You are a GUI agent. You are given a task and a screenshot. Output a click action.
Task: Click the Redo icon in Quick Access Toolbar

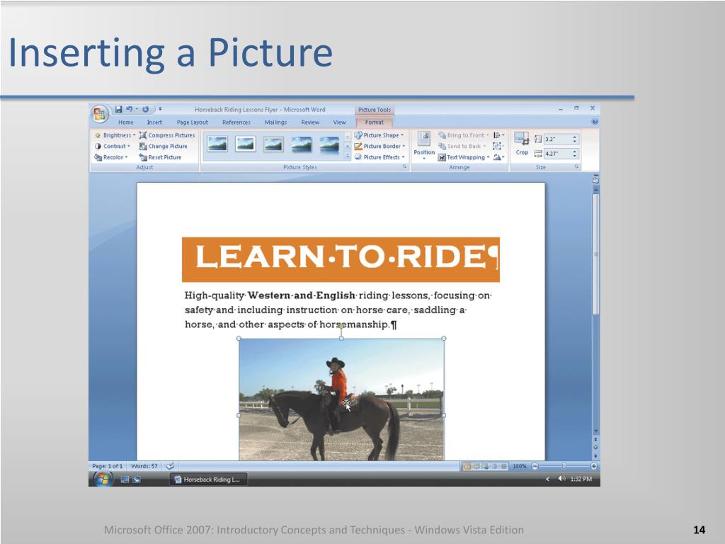145,109
